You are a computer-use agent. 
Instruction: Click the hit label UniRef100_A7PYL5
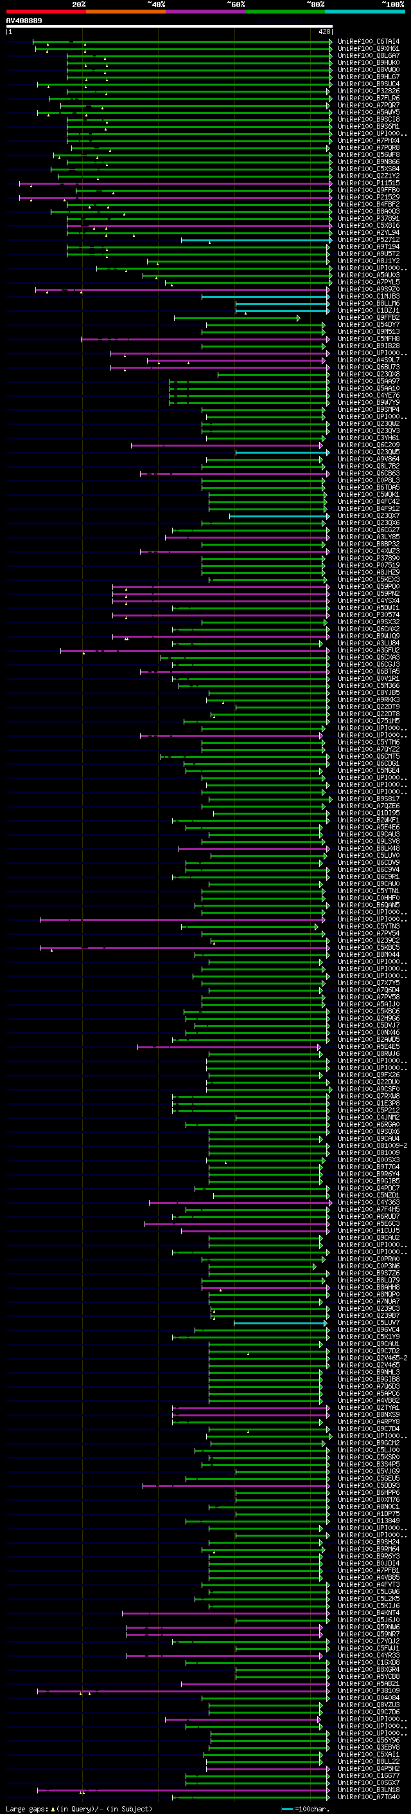pos(369,282)
